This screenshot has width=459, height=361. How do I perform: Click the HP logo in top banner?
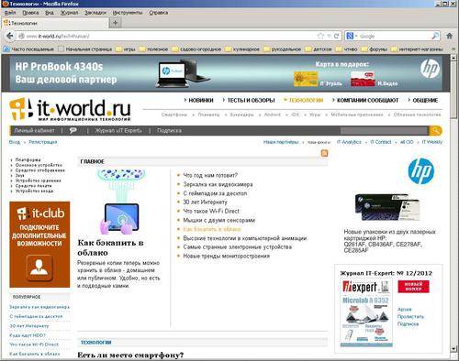click(x=430, y=69)
